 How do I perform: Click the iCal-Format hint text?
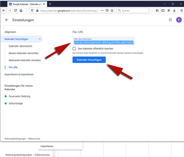coord(108,53)
